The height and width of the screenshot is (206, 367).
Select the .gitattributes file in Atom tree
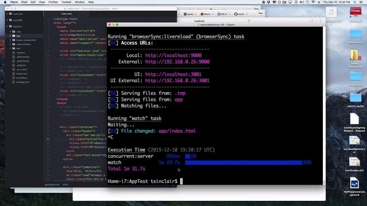click(23, 61)
